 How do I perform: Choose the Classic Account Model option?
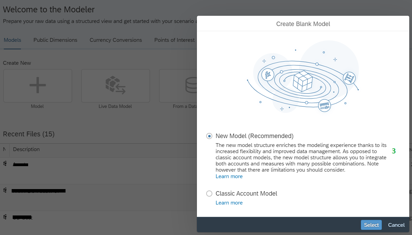[x=209, y=194]
